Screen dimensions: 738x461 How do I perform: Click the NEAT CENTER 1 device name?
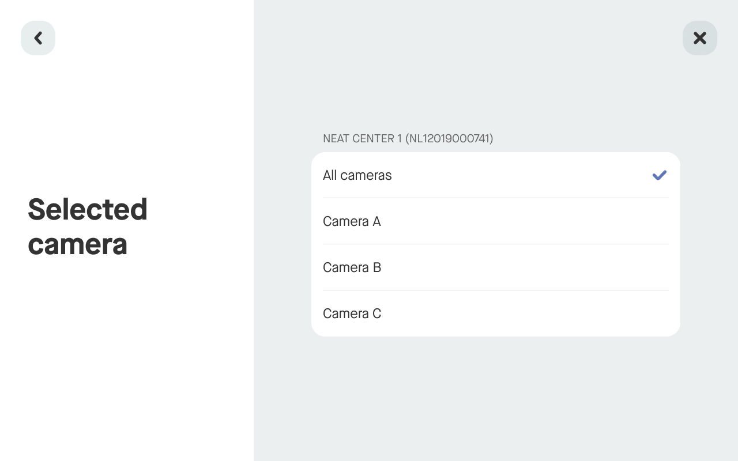pyautogui.click(x=362, y=138)
